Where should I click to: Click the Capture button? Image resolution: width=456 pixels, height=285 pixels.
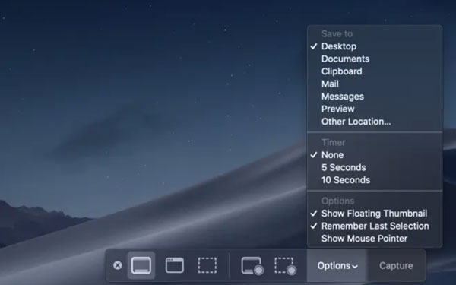pos(396,265)
